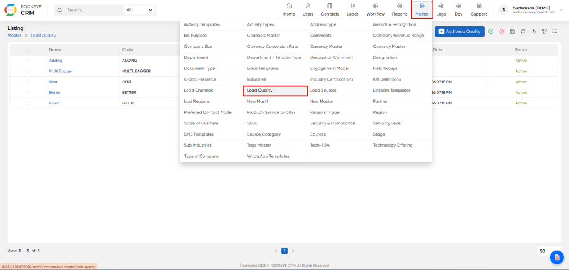Click the Lead Quality breadcrumb link
569x270 pixels.
point(43,36)
